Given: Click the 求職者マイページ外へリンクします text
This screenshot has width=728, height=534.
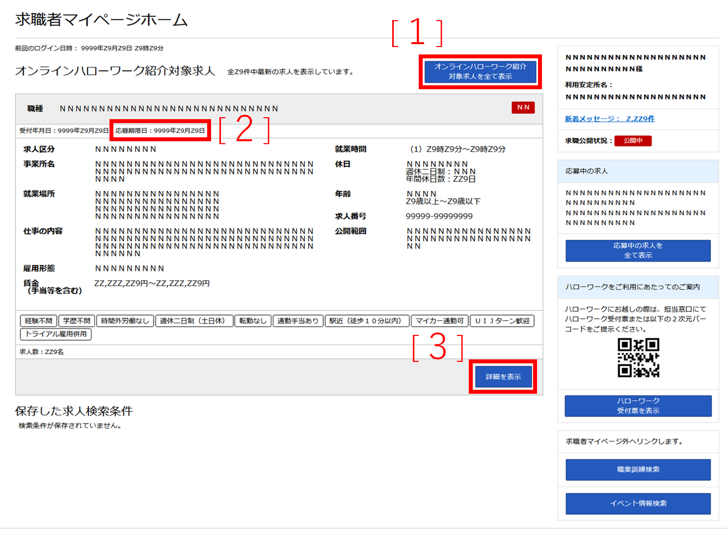Looking at the screenshot, I should tap(624, 441).
